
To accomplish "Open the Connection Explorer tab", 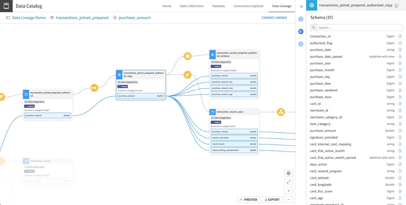I will coord(248,6).
